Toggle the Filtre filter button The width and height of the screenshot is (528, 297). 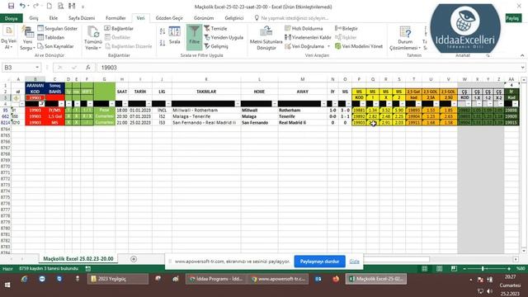195,36
